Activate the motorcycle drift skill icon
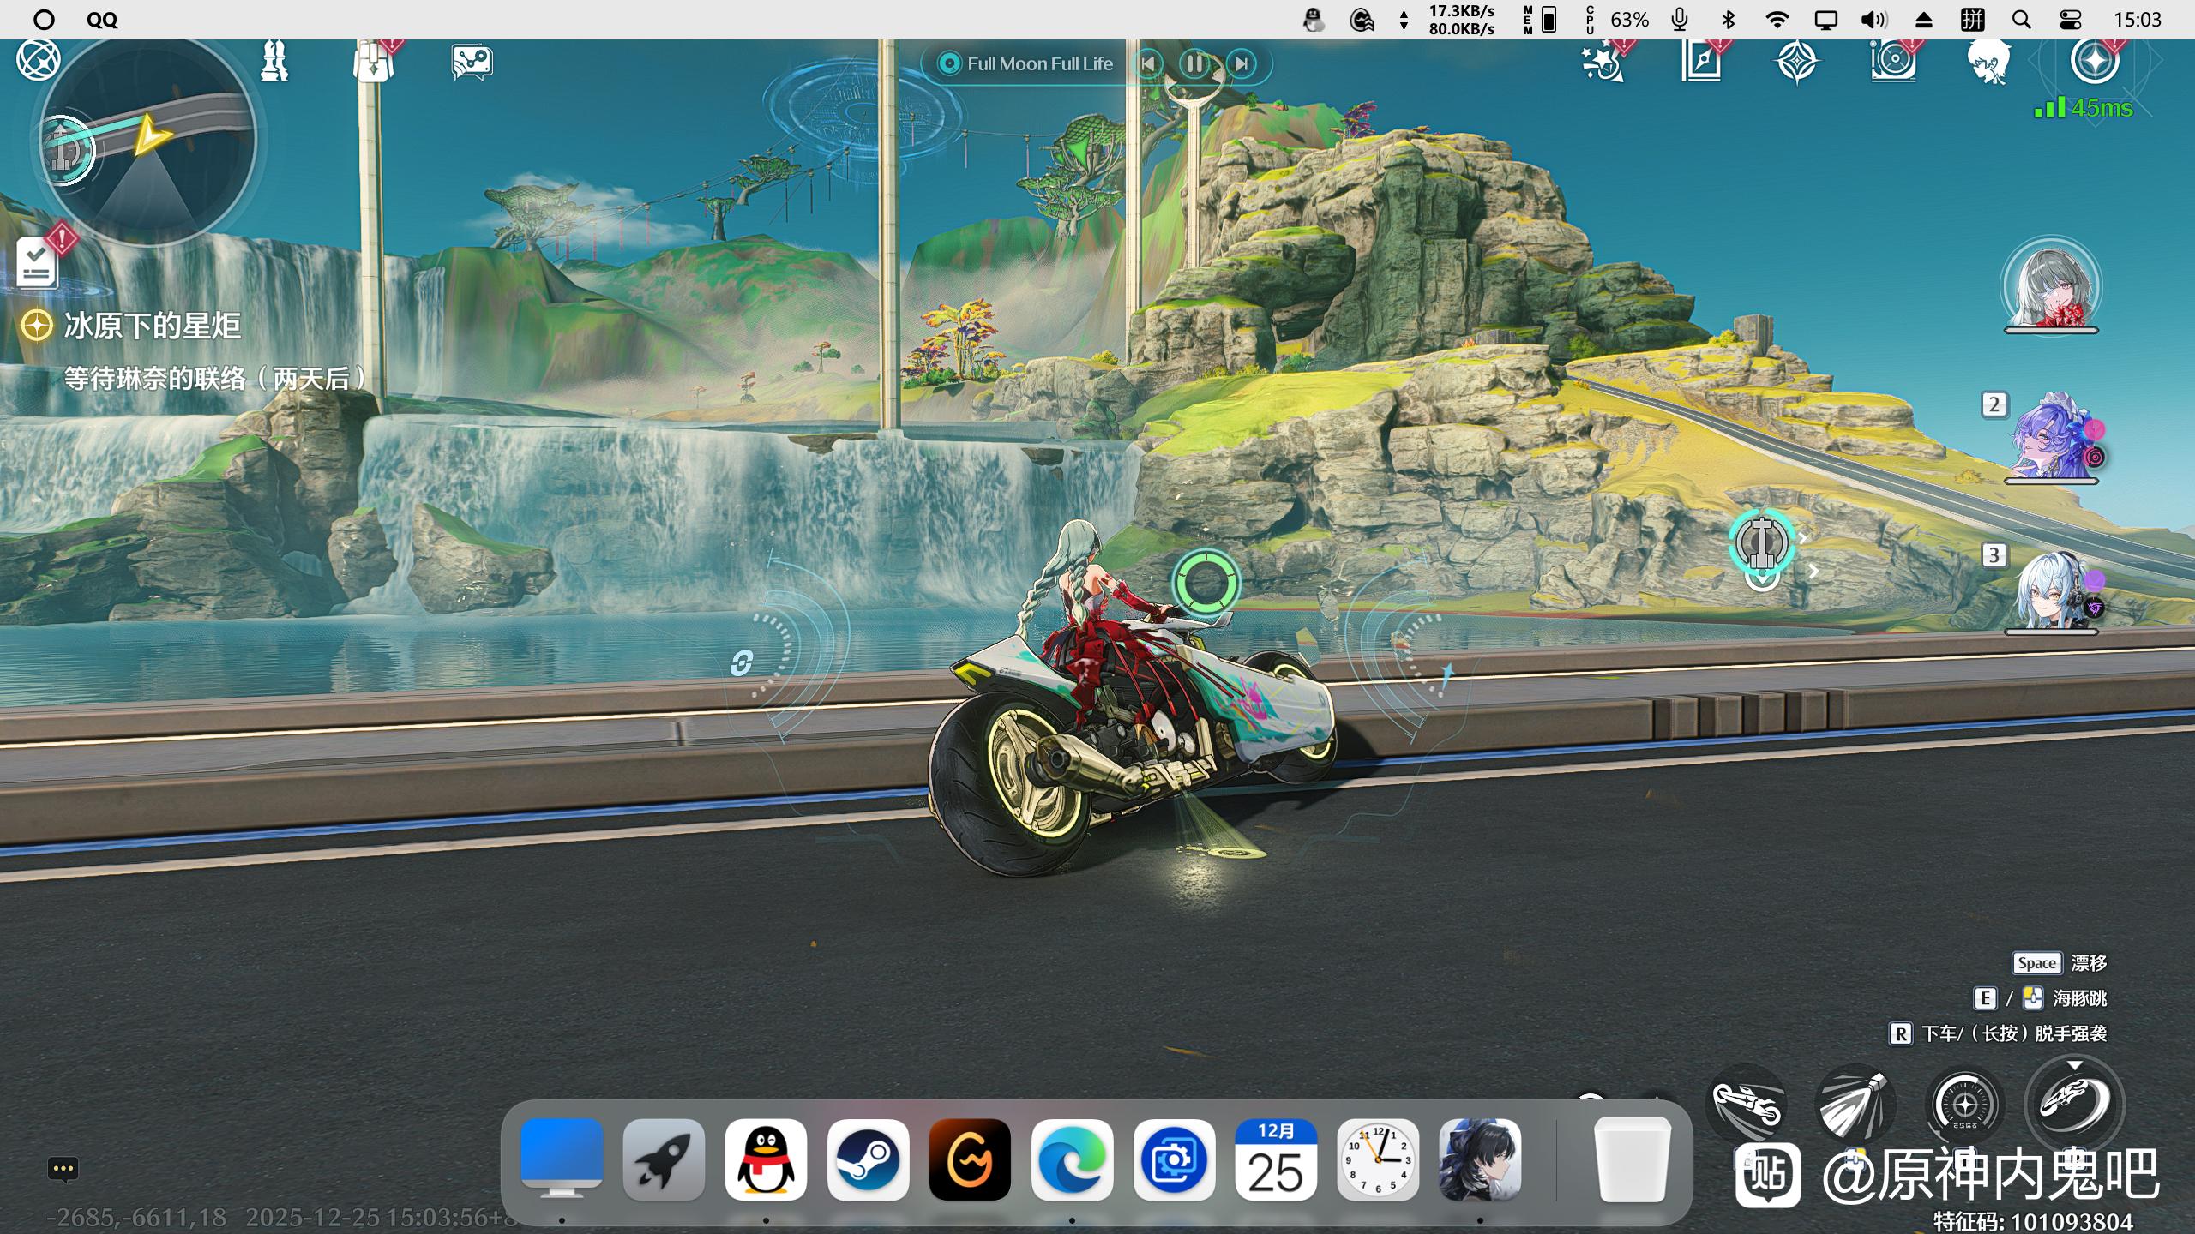Screen dimensions: 2195x1234 pos(2075,1102)
